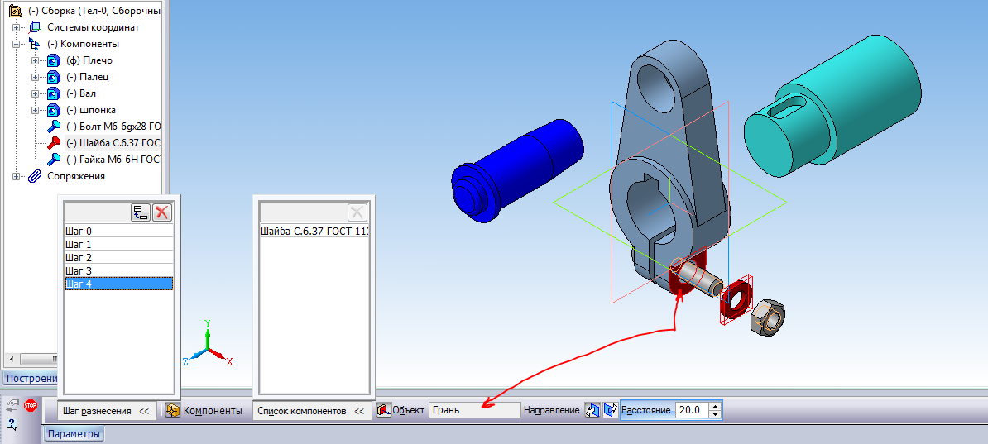Viewport: 988px width, 444px height.
Task: Enable reverse direction toggle
Action: pos(611,410)
